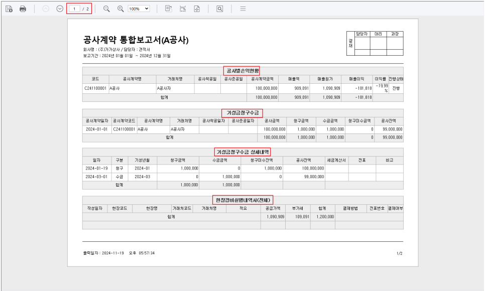Click the 이익률 column header
This screenshot has height=291, width=485.
click(x=380, y=79)
